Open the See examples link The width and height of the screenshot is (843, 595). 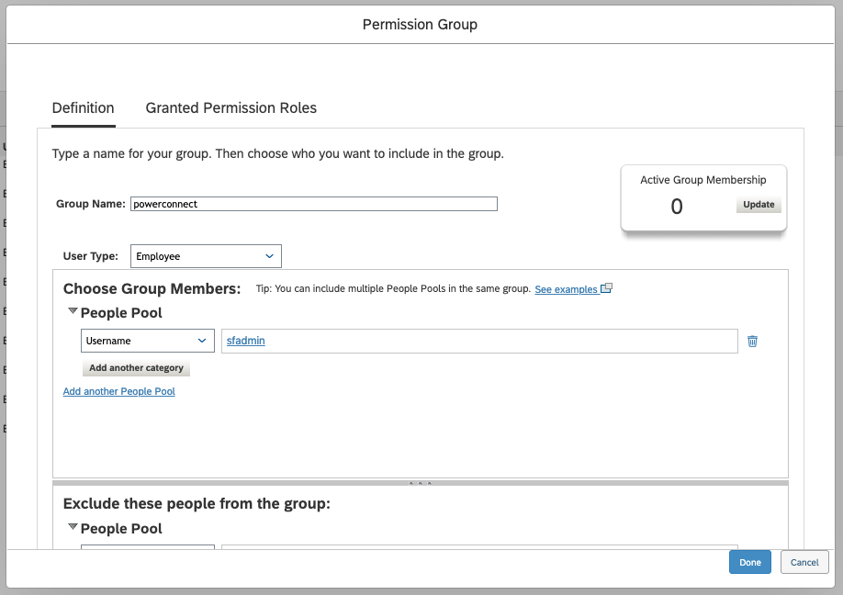click(568, 288)
